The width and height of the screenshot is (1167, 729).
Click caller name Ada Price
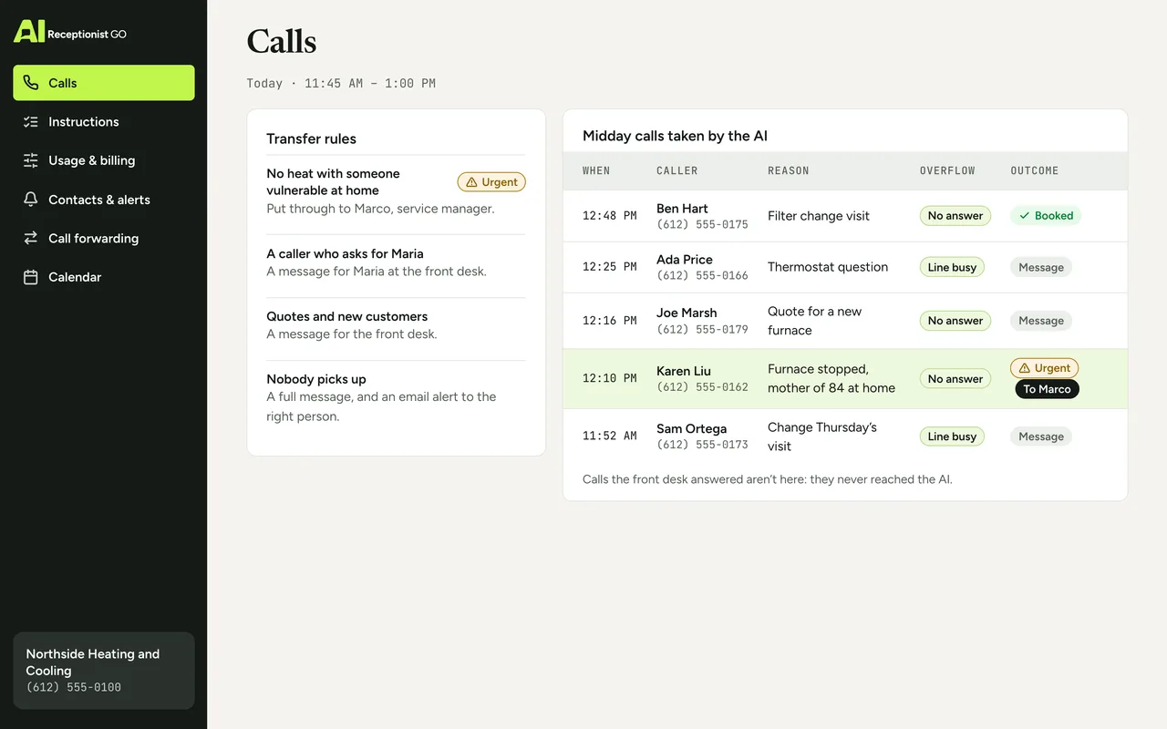(x=685, y=260)
